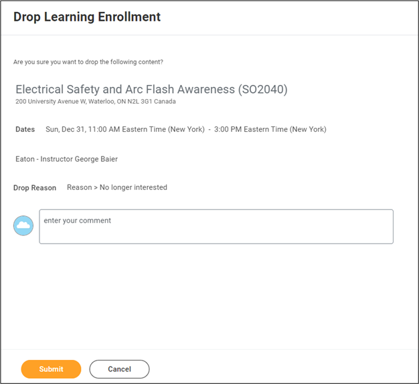Click the 'Are you sure' confirmation question

click(88, 62)
